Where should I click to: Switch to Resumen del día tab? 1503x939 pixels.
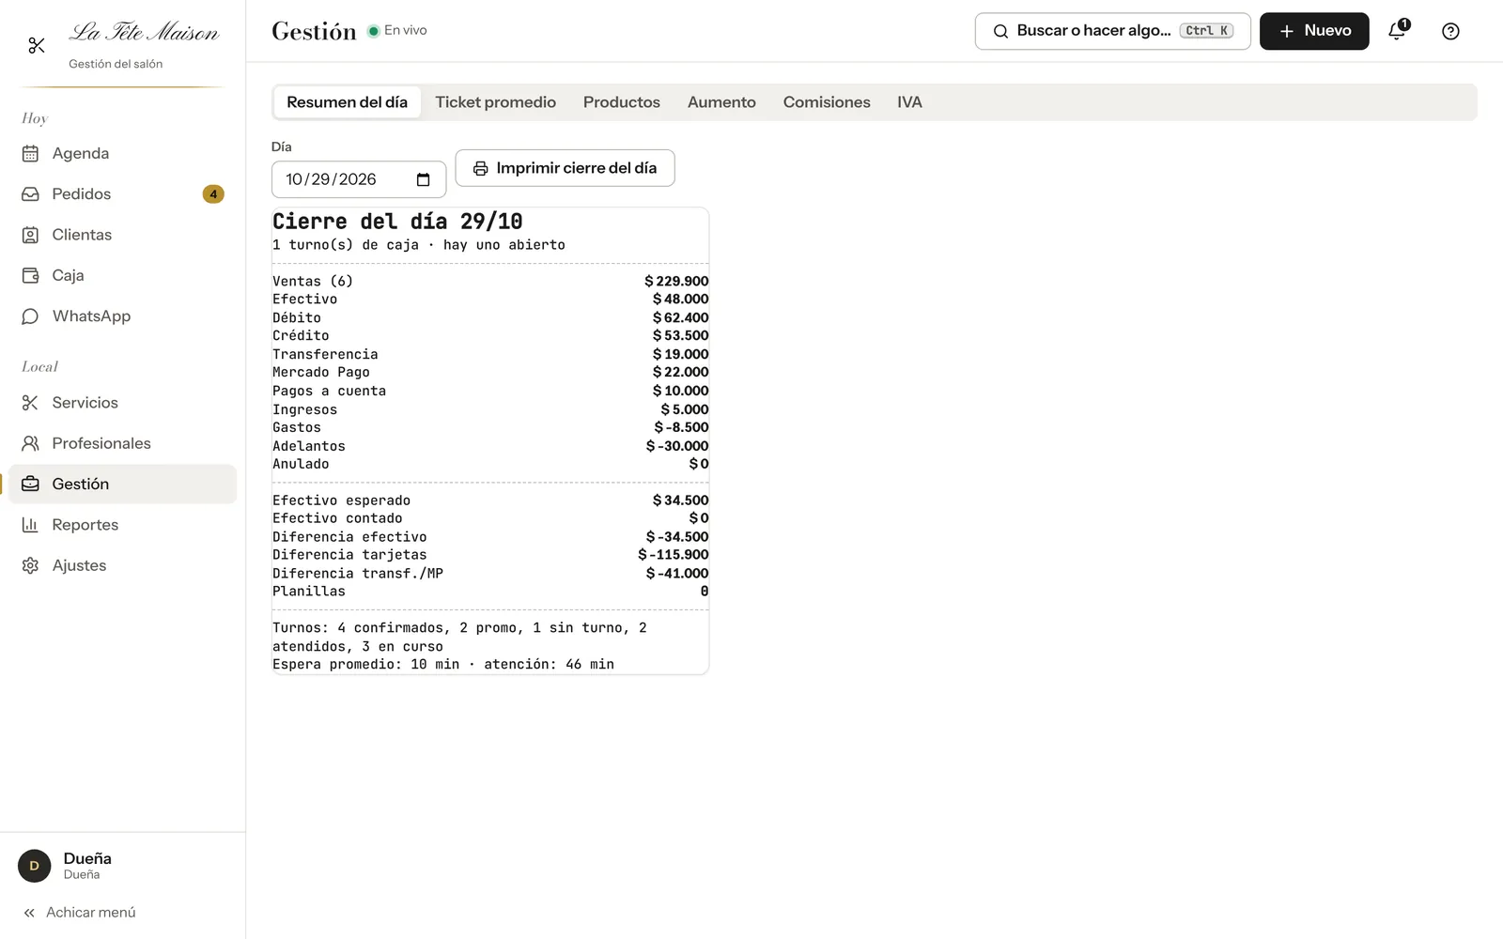pos(347,102)
